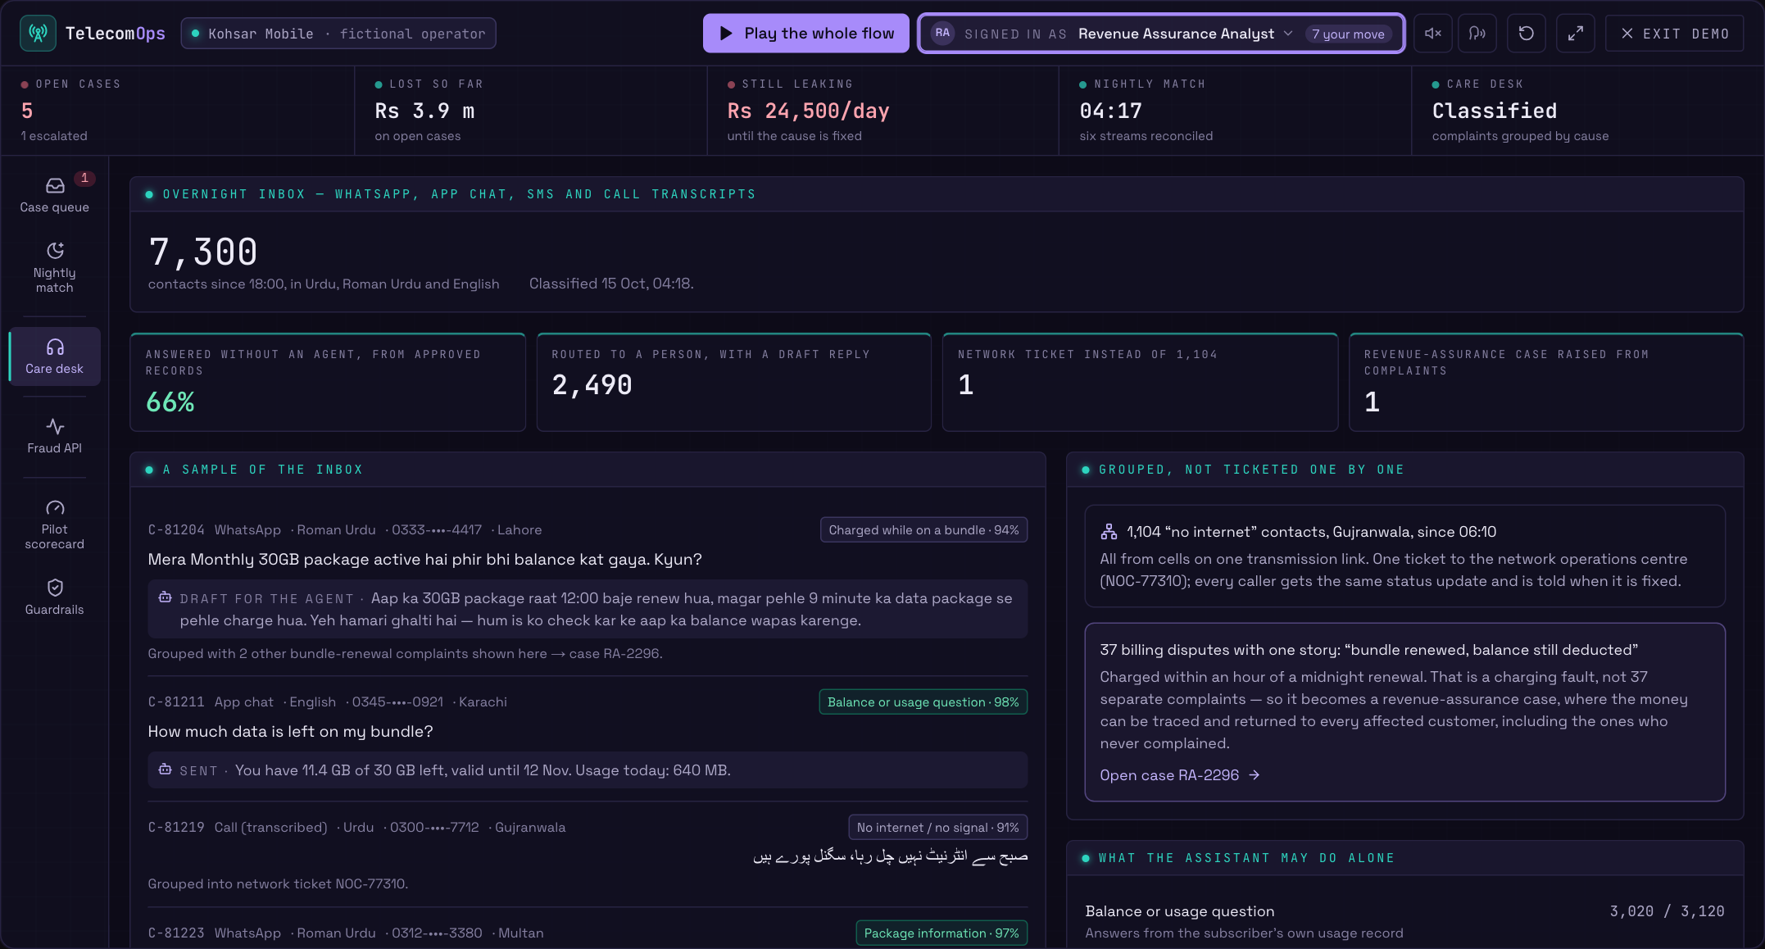Click the contact ID C-81204
1765x949 pixels.
point(176,530)
